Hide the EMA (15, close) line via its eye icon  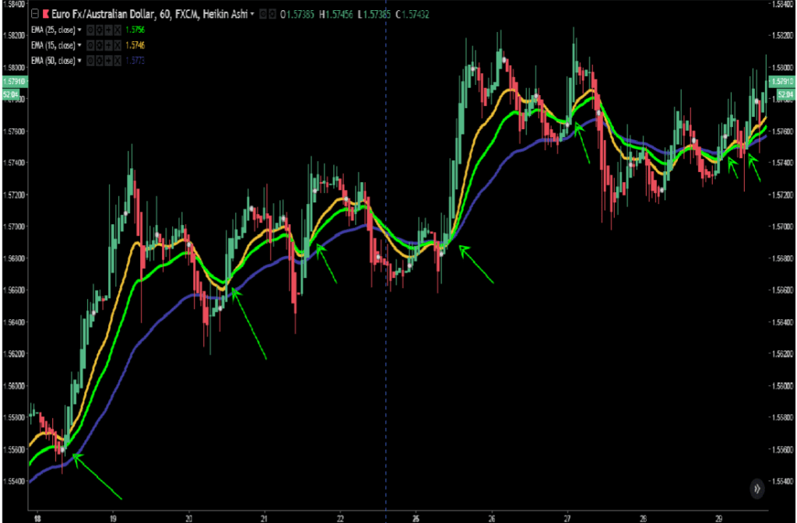pyautogui.click(x=90, y=45)
